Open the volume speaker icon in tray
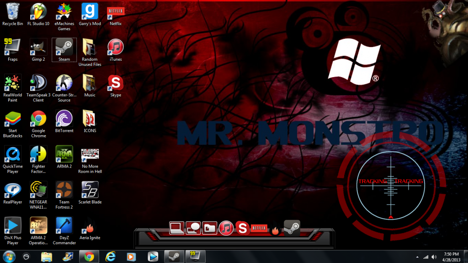 434,257
